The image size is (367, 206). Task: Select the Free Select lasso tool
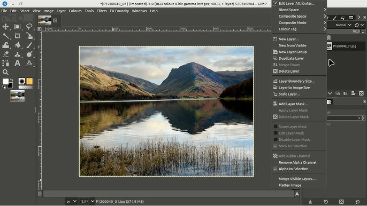point(29,26)
